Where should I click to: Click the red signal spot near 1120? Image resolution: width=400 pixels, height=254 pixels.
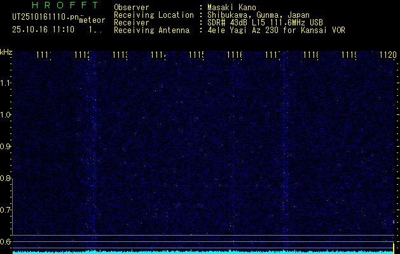(394, 222)
